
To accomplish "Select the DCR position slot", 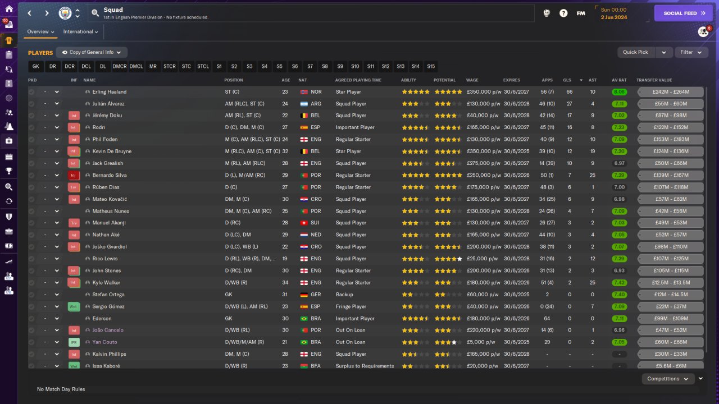I will (x=70, y=66).
